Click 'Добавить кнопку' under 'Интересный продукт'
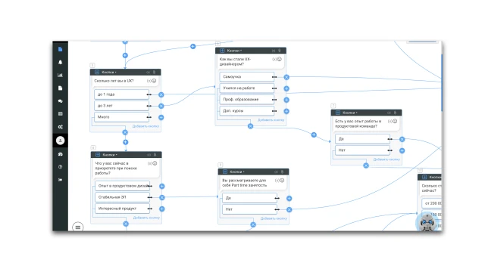The image size is (485, 272). coord(146,218)
